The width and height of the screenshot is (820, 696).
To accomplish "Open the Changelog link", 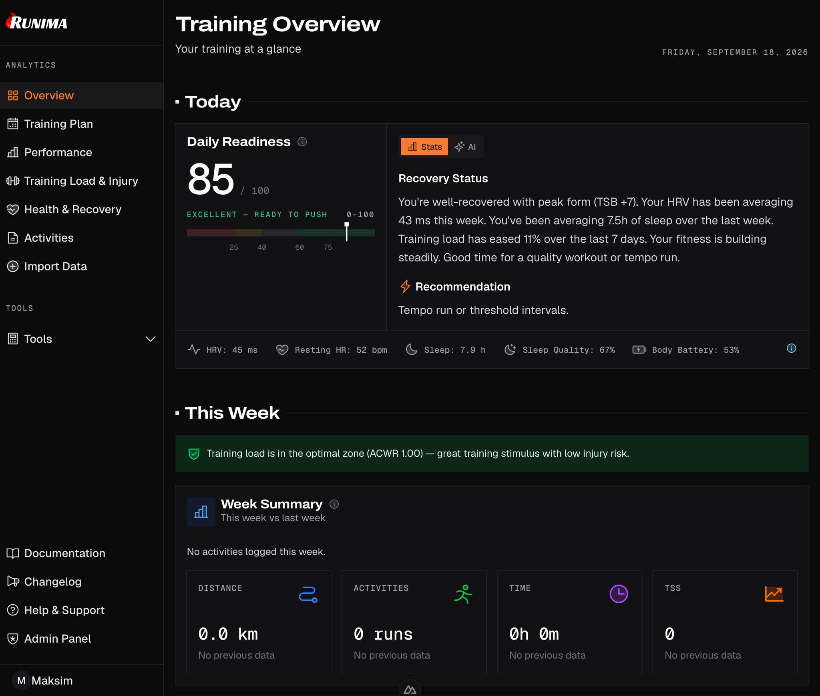I will click(82, 581).
